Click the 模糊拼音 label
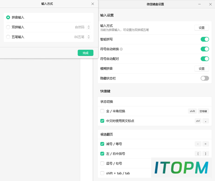The image size is (215, 181). (106, 68)
